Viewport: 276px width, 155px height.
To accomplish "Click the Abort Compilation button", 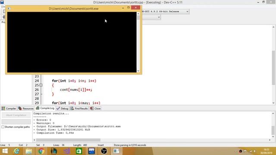I will (16, 115).
